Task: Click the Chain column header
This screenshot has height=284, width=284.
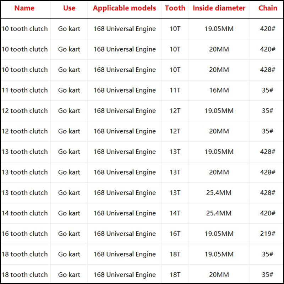Action: [x=268, y=8]
